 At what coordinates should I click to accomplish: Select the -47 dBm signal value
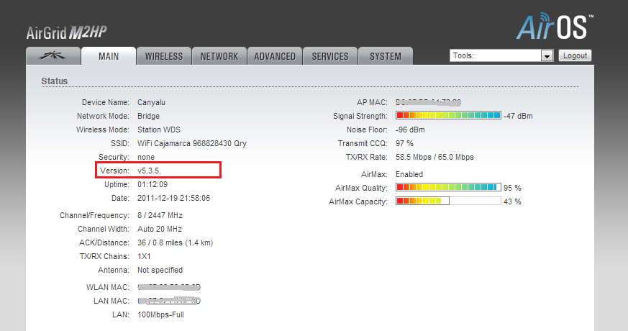[x=518, y=116]
